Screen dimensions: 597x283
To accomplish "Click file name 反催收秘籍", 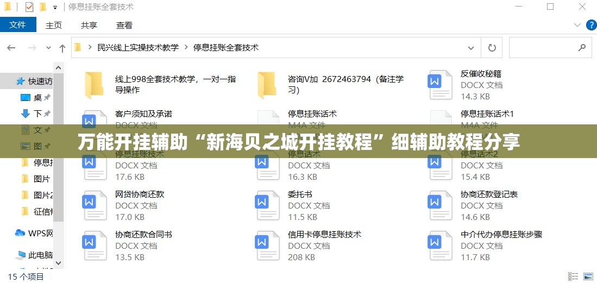I will [481, 73].
